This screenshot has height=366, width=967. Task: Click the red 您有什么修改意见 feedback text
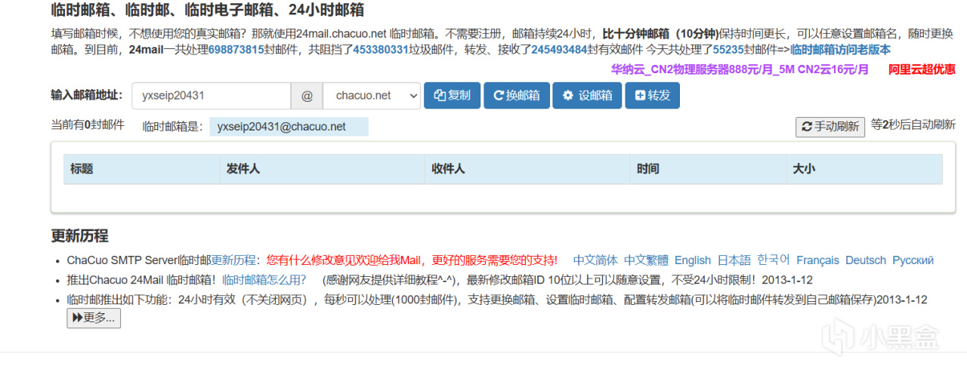click(412, 260)
